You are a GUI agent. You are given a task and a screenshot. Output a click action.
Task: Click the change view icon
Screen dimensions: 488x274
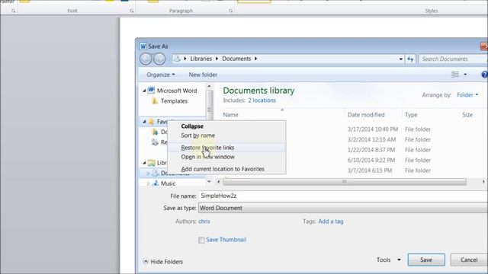click(x=455, y=75)
